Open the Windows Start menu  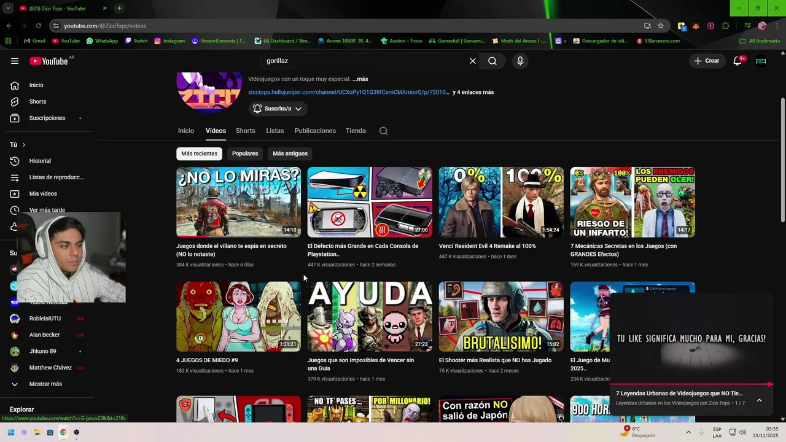[10, 432]
